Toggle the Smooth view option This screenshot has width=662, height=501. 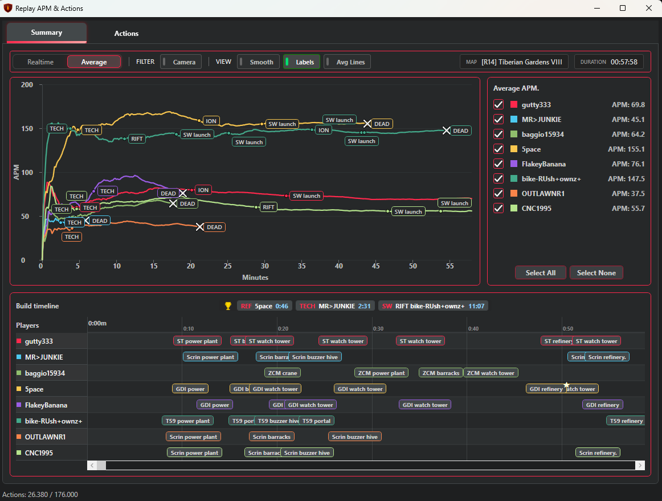258,62
